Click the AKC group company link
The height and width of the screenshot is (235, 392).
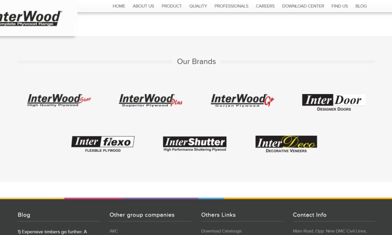114,231
